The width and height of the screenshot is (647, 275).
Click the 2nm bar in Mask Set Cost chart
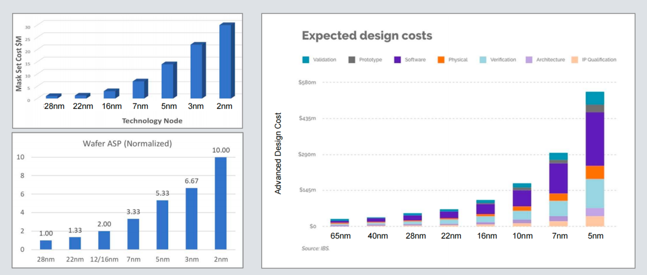pos(226,61)
